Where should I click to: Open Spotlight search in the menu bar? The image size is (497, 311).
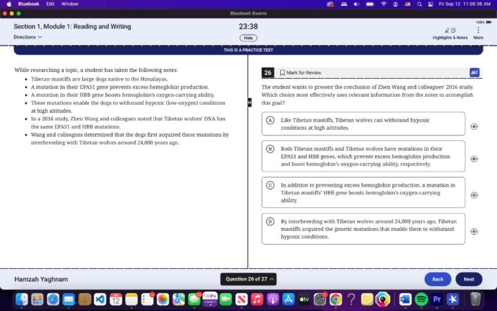(420, 4)
